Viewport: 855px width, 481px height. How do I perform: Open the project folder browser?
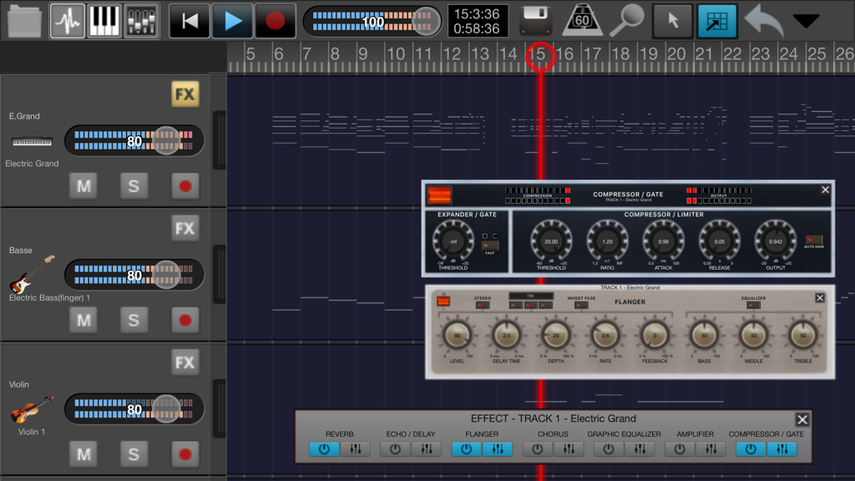[x=23, y=21]
